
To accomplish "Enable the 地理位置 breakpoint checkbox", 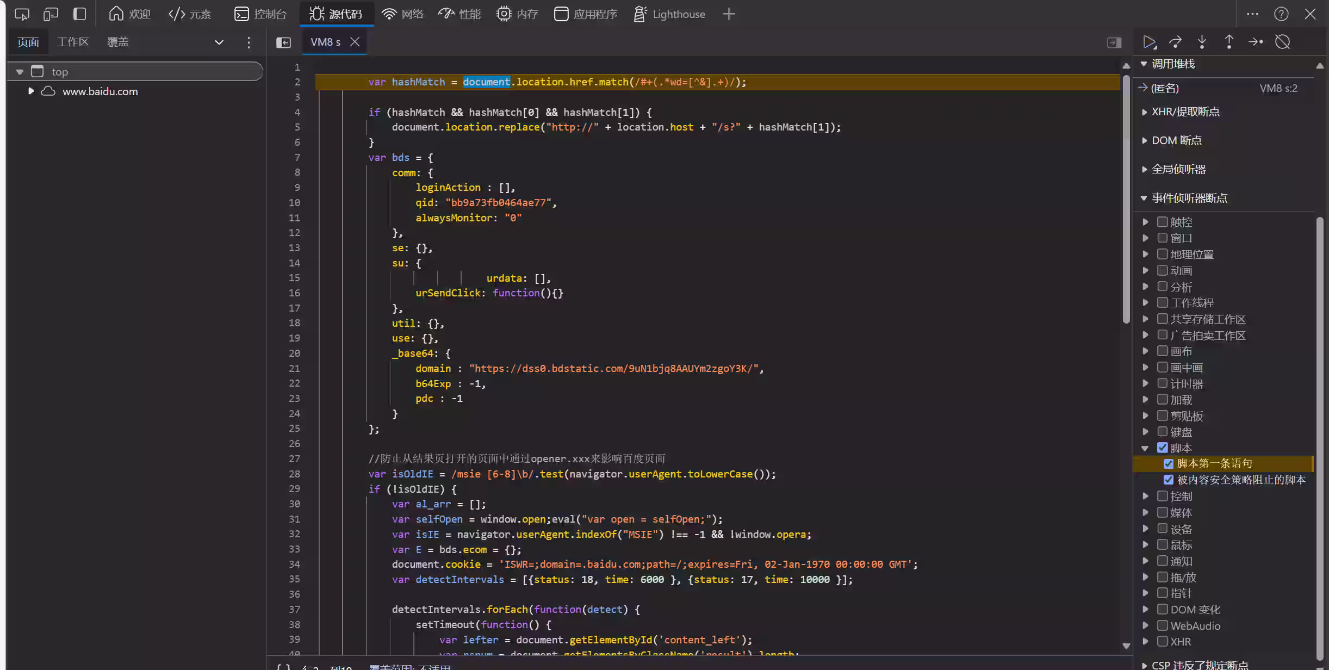I will (x=1163, y=254).
